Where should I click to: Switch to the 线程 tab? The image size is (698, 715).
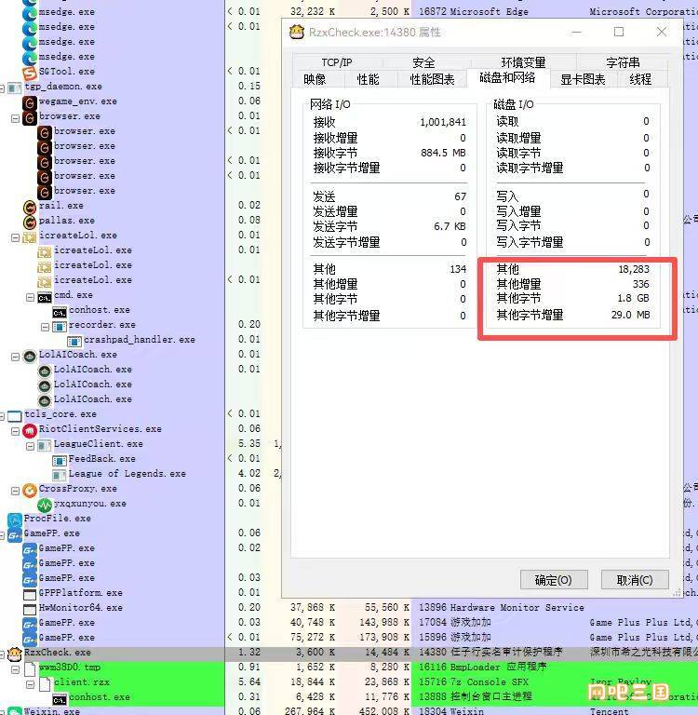point(640,80)
